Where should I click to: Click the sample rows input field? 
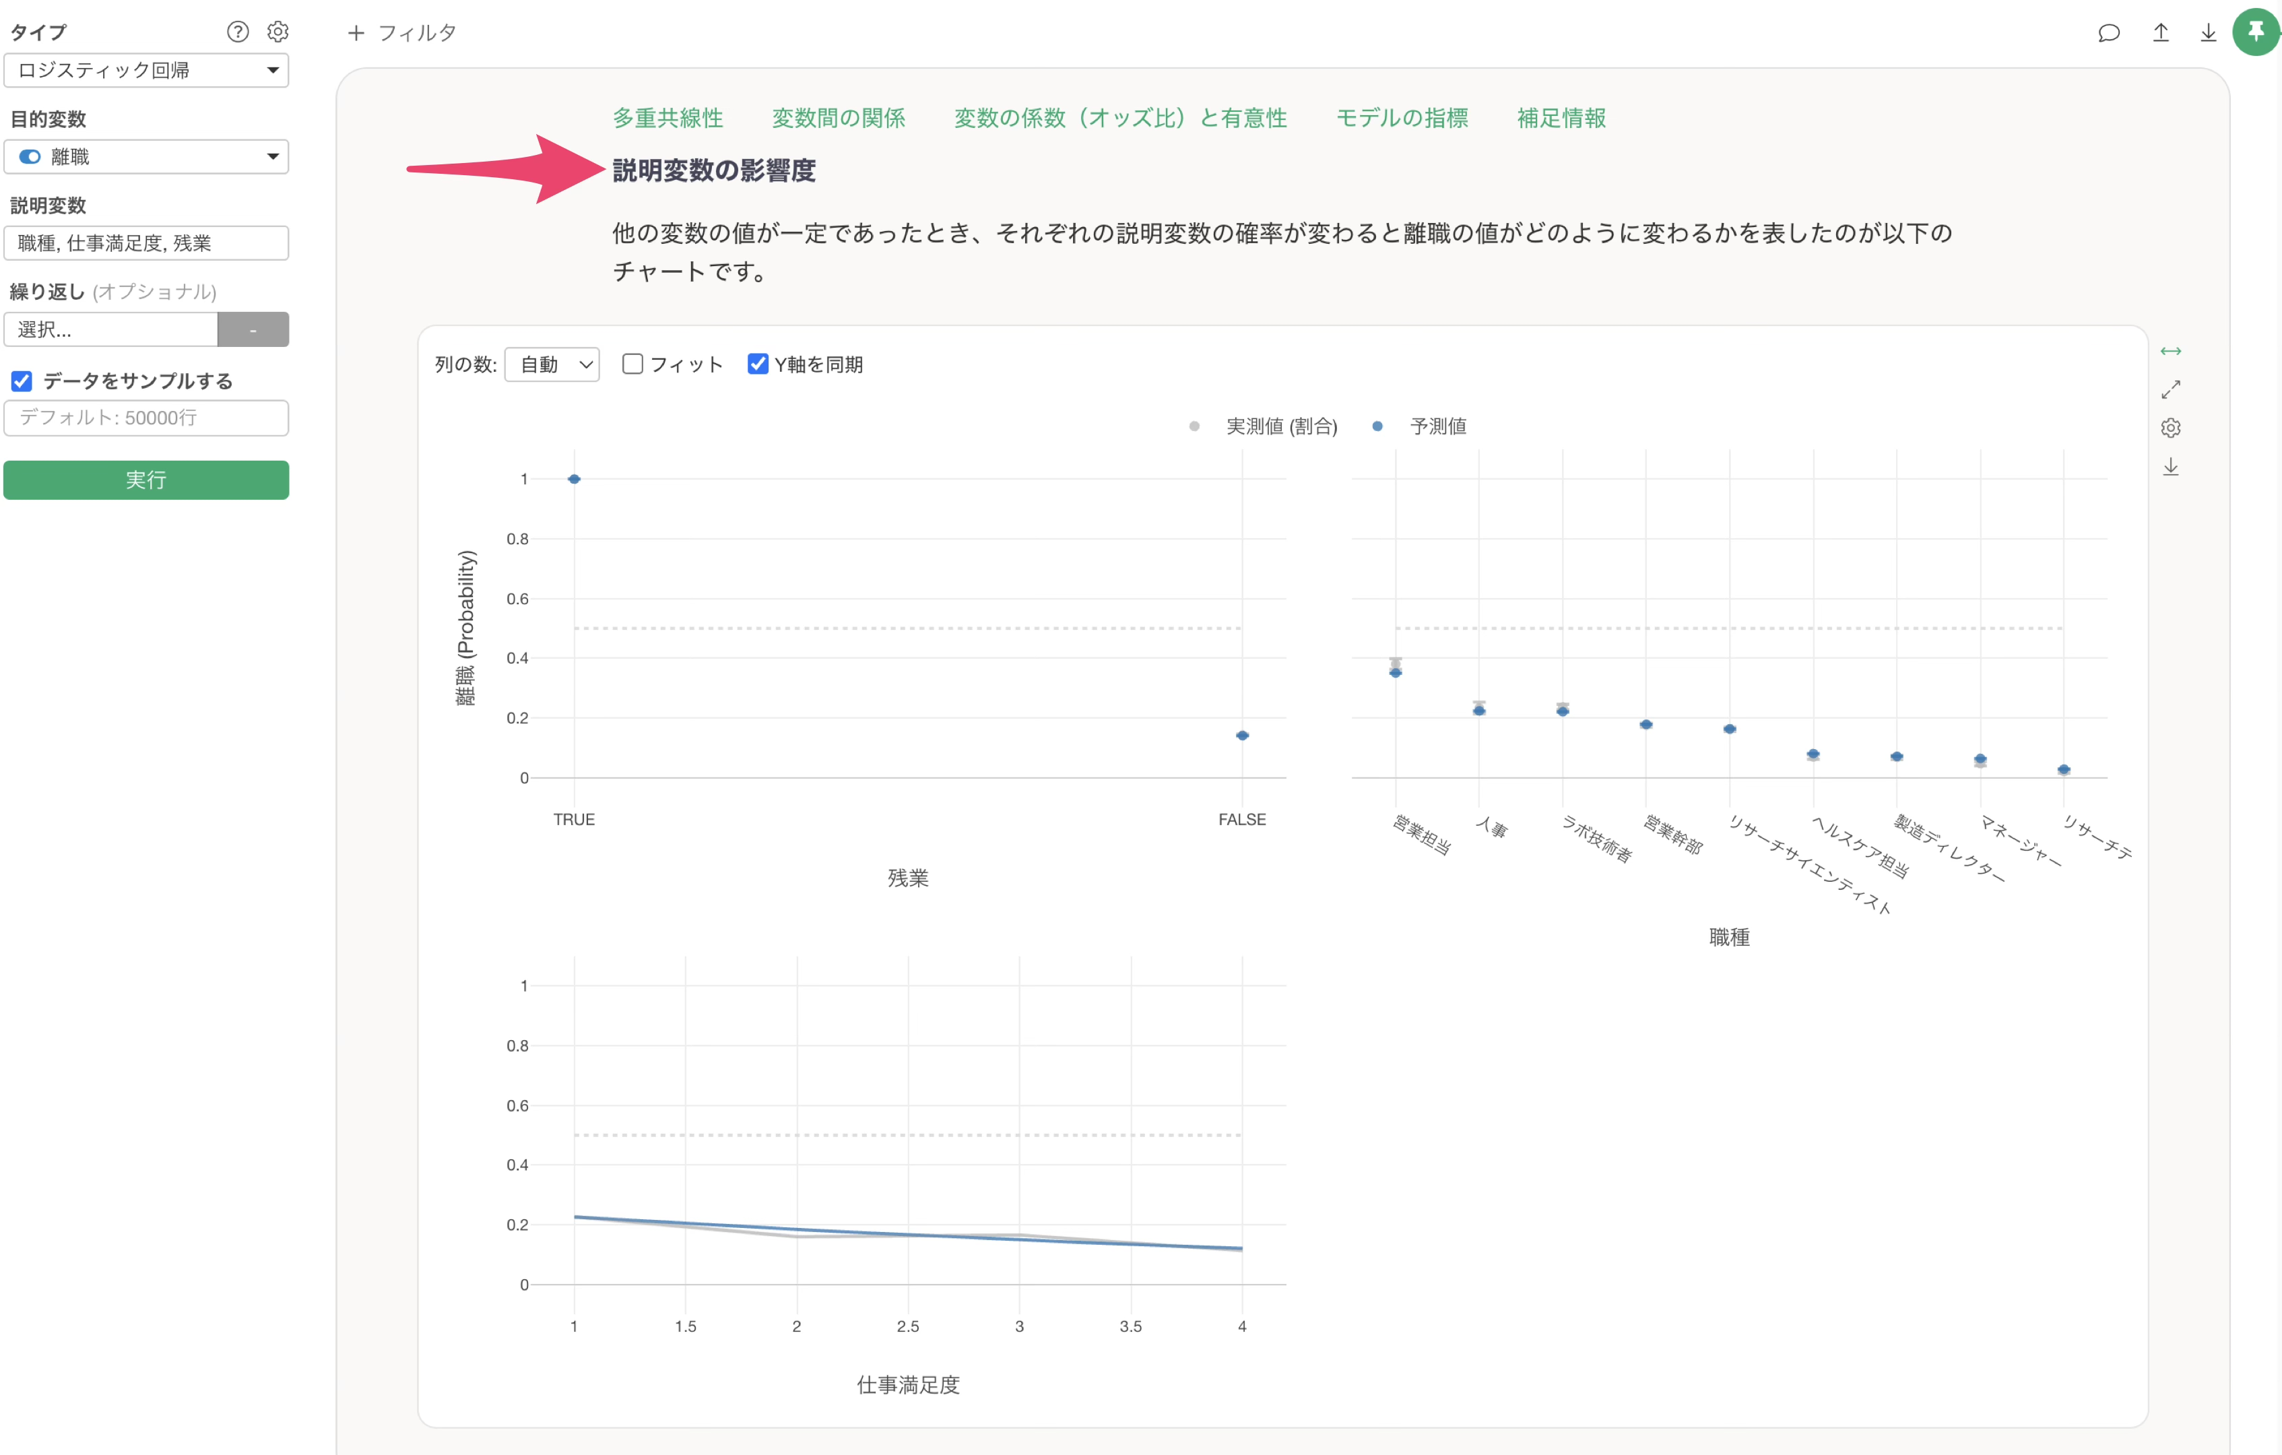(x=146, y=418)
